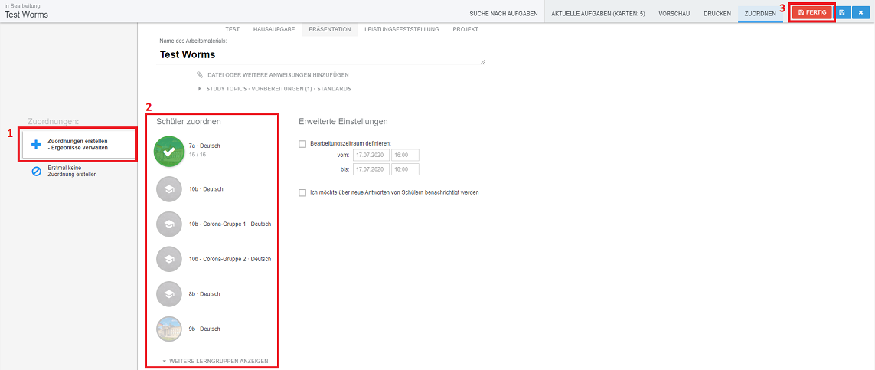Viewport: 875px width, 370px height.
Task: Click the 8b · Deutsch class label
Action: tap(205, 293)
